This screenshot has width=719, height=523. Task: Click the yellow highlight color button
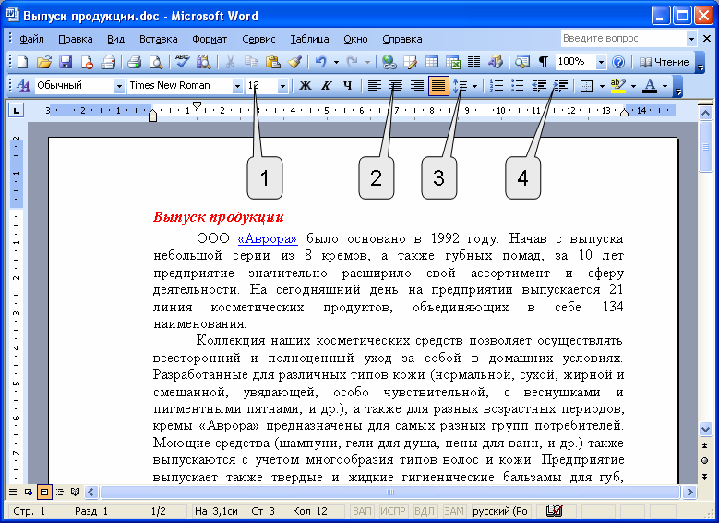point(617,86)
